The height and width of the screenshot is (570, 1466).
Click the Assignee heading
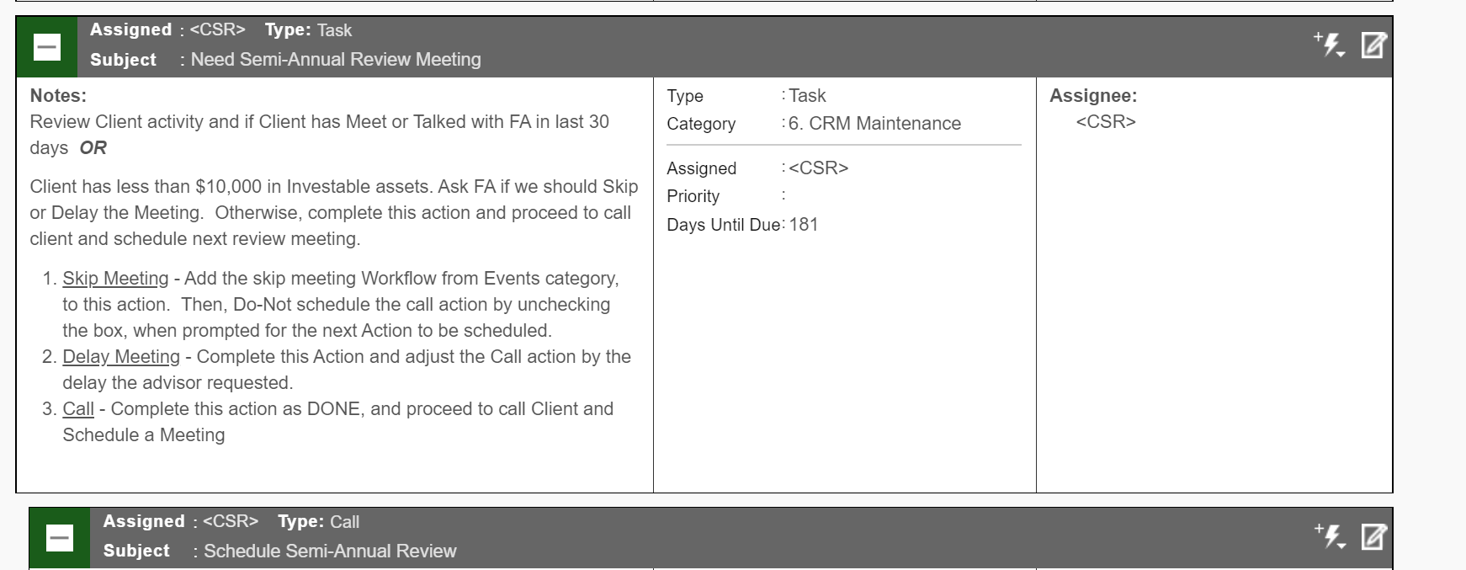[1092, 96]
